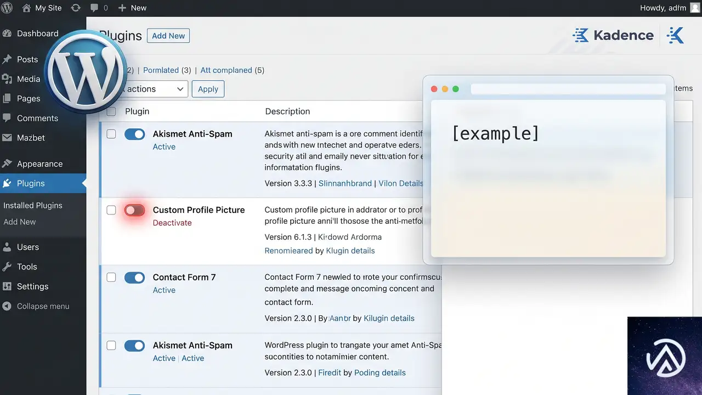Viewport: 702px width, 395px height.
Task: Click the New plus icon
Action: pos(122,8)
